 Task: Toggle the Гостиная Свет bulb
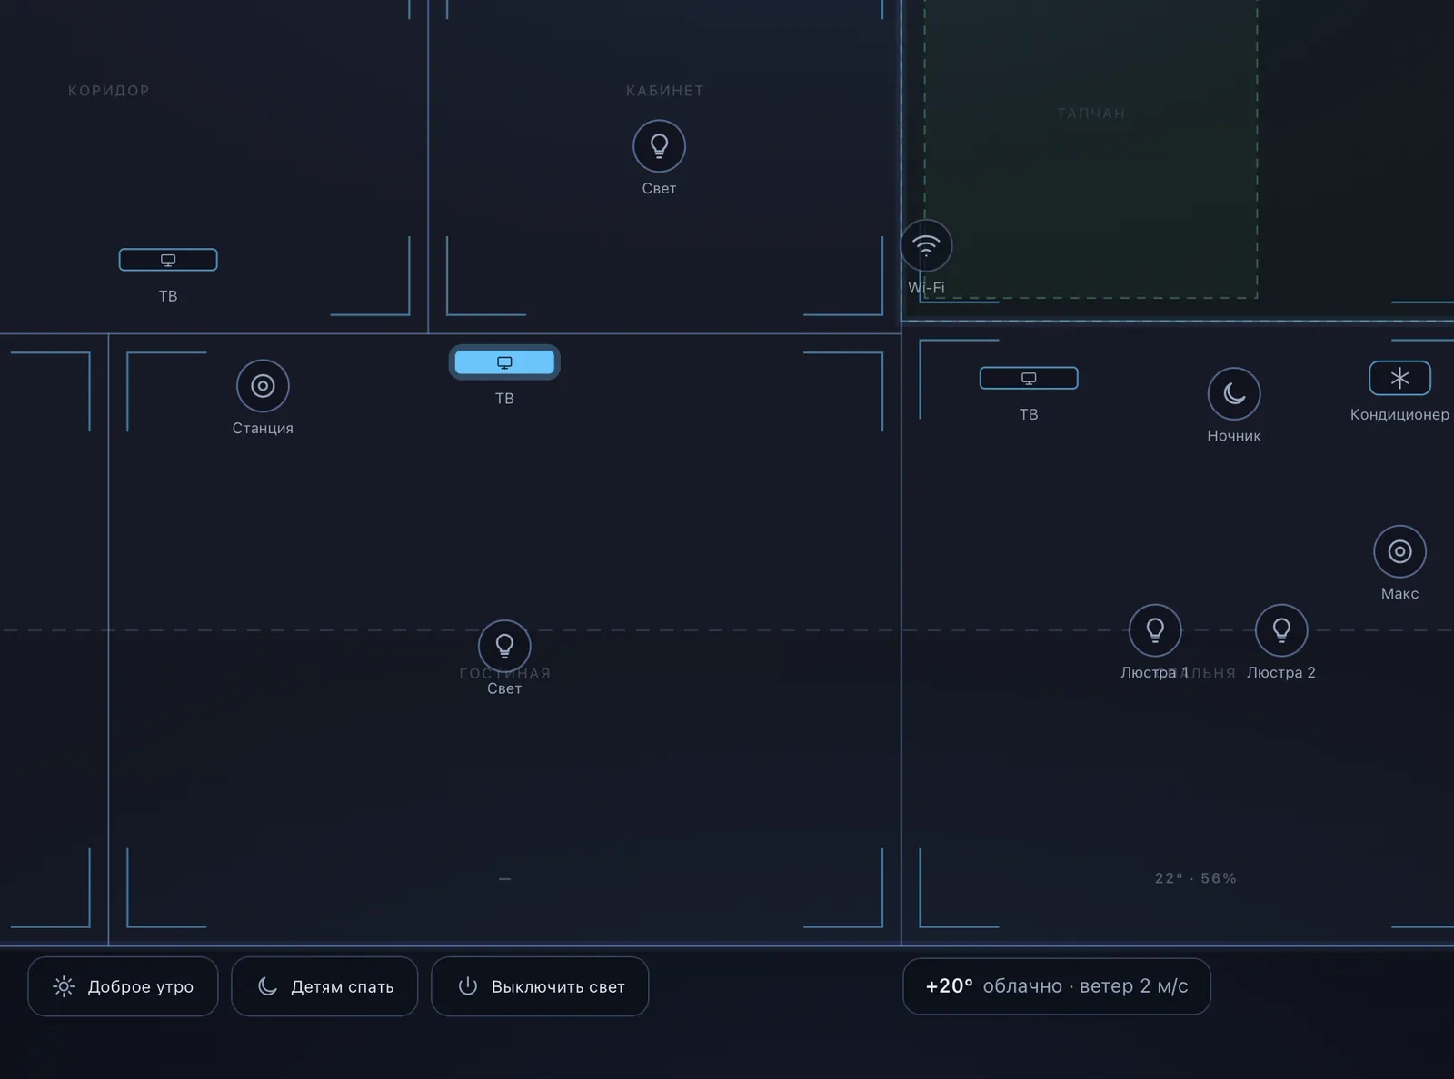click(504, 646)
